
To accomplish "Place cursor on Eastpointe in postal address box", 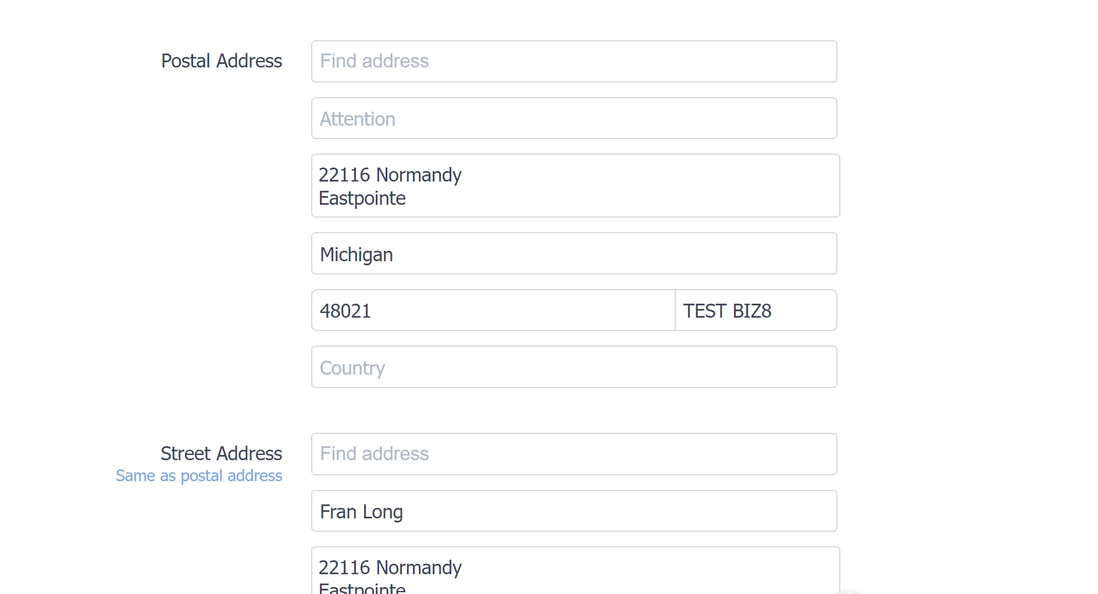I will pyautogui.click(x=362, y=198).
